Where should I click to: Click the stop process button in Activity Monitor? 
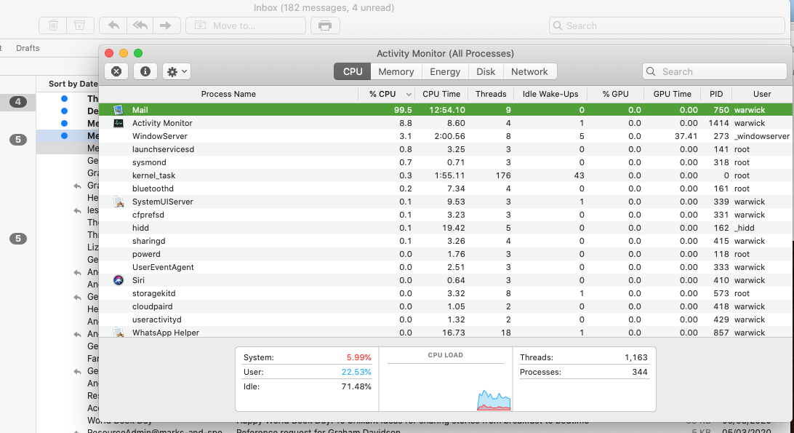point(116,71)
